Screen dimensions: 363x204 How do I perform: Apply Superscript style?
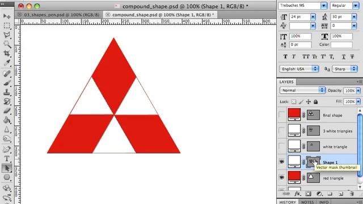click(x=323, y=57)
